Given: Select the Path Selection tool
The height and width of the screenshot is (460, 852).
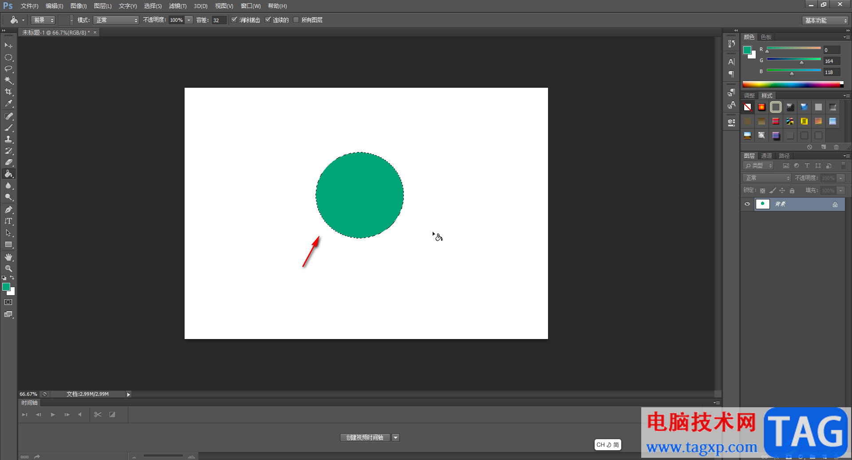Looking at the screenshot, I should click(x=8, y=233).
